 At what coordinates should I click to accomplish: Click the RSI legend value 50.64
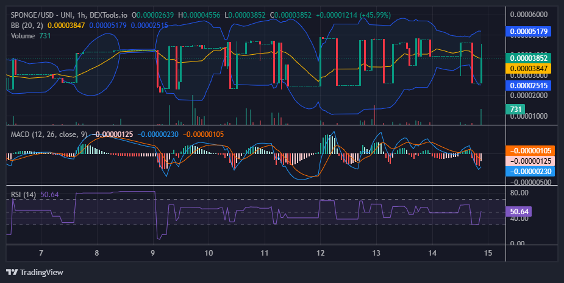click(x=49, y=195)
